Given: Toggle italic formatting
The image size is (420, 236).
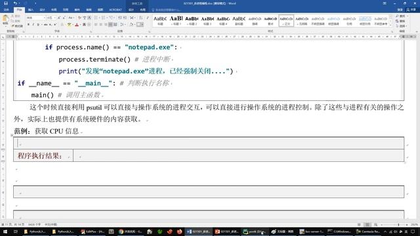Looking at the screenshot, I should [33, 25].
